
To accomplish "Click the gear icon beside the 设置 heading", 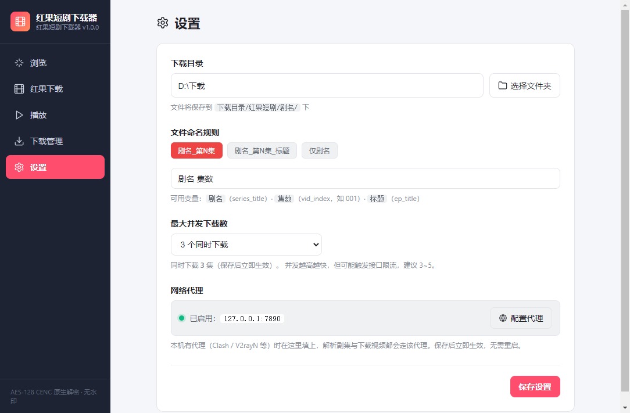I will coord(163,23).
